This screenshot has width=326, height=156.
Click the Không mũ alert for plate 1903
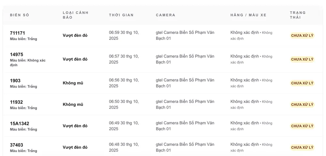[73, 83]
